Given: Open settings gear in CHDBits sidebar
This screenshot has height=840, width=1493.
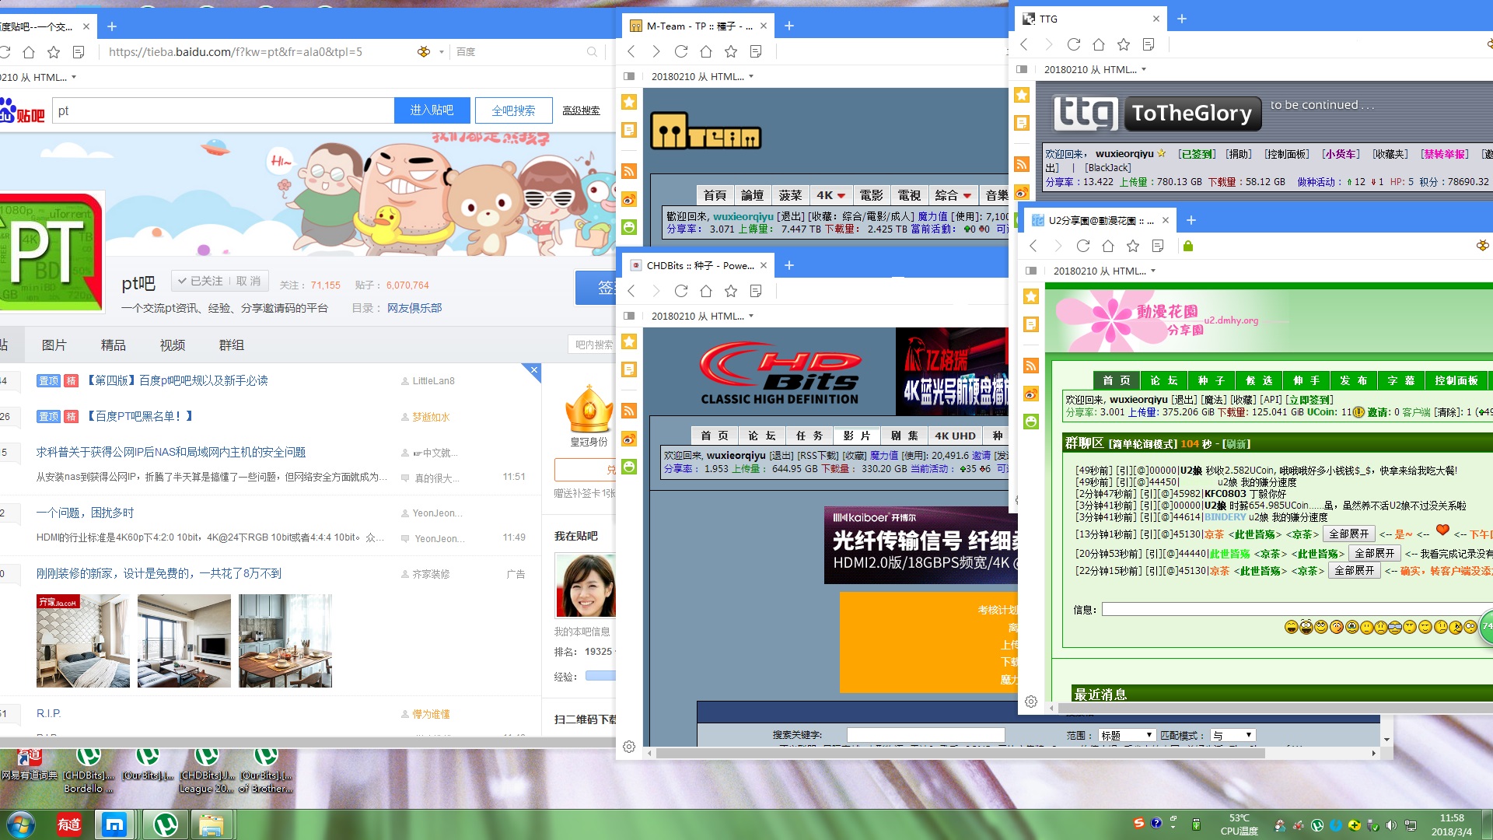Looking at the screenshot, I should (x=629, y=747).
